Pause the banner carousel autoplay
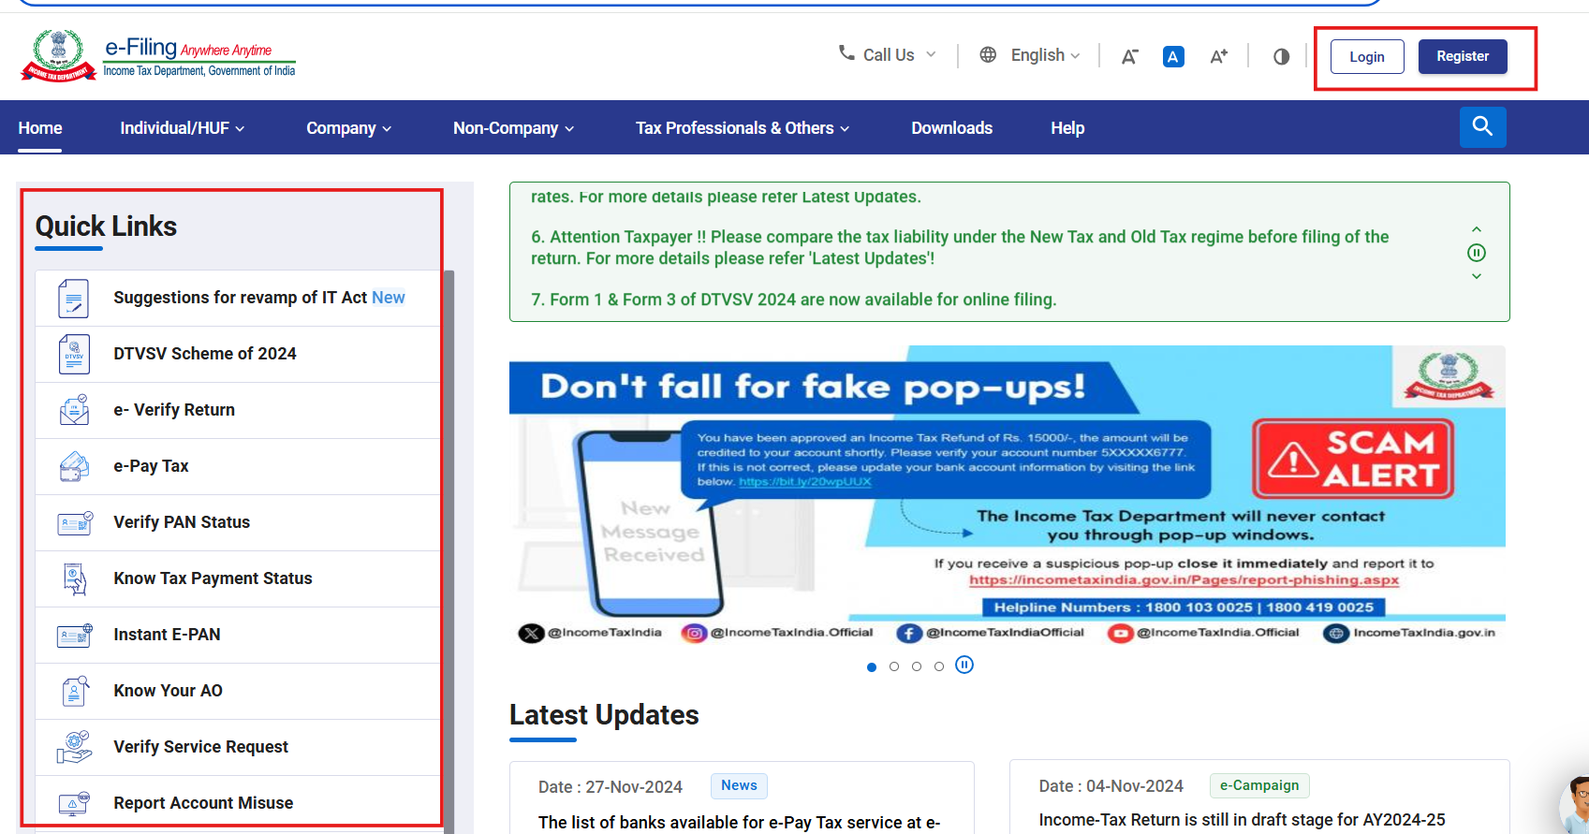1589x834 pixels. coord(964,665)
